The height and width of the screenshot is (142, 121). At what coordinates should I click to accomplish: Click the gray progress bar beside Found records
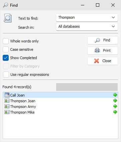87,87
